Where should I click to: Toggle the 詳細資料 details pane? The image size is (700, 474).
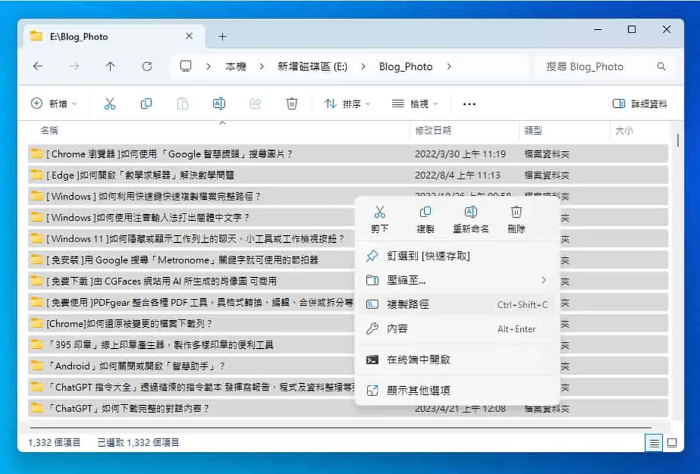pos(640,104)
